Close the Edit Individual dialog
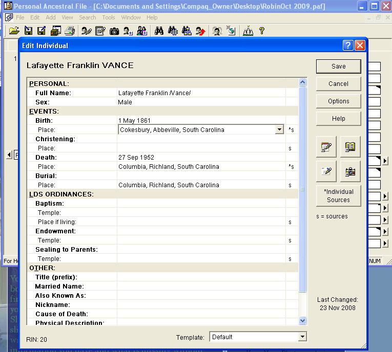 360,46
